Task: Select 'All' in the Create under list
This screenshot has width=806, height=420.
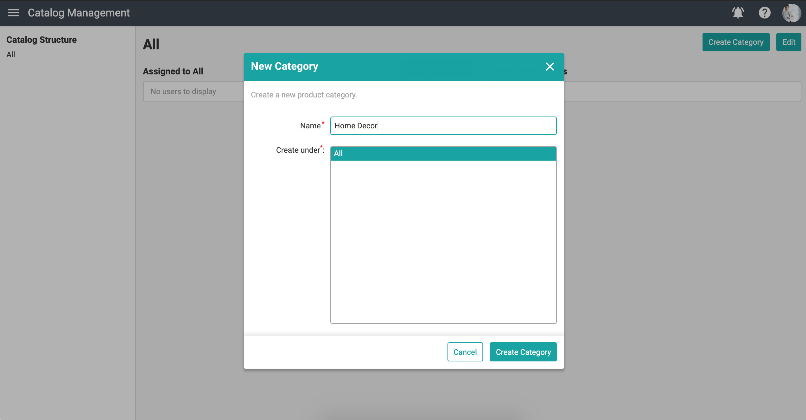Action: 443,153
